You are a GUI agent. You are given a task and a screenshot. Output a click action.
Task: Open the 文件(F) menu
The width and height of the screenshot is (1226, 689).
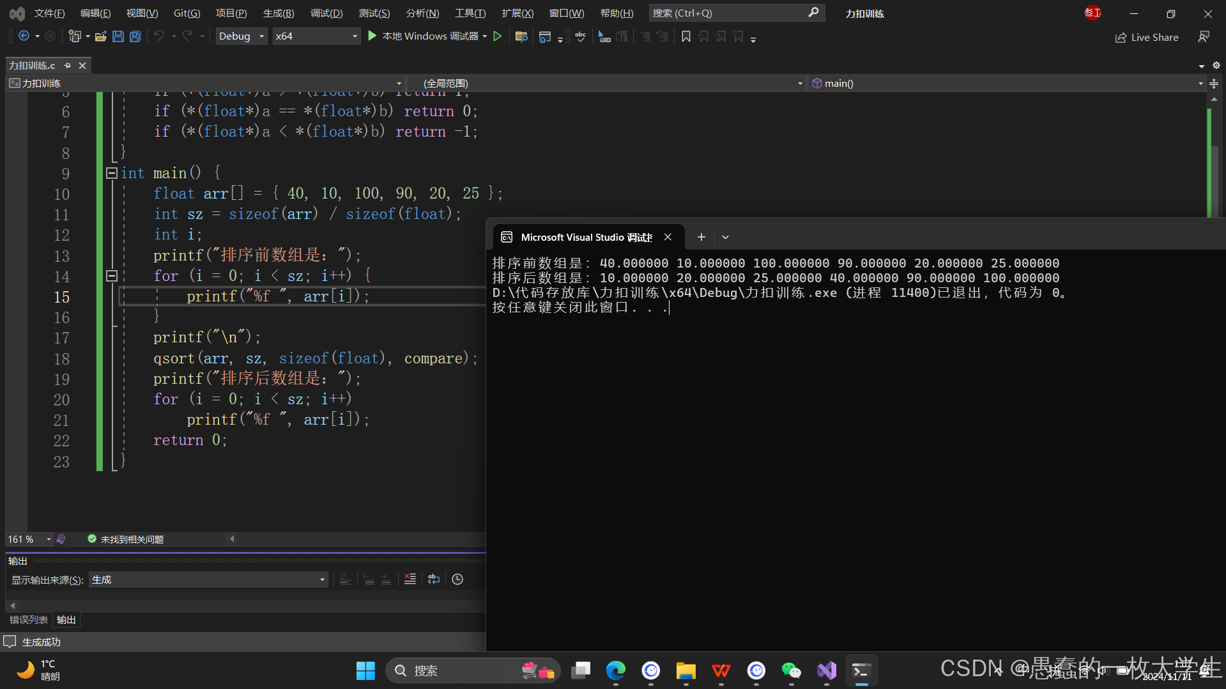pos(49,13)
